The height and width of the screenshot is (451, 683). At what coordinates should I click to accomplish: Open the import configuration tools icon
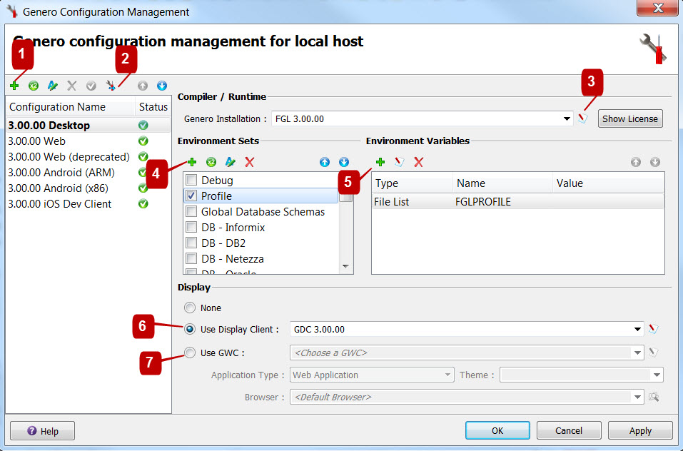click(x=111, y=86)
